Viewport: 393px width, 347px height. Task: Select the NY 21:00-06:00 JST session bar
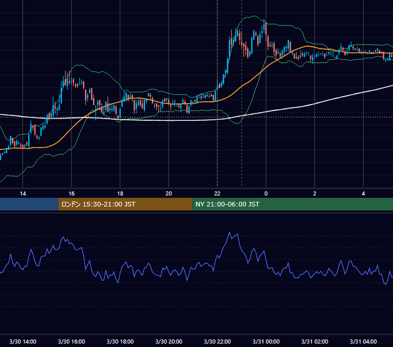point(292,204)
